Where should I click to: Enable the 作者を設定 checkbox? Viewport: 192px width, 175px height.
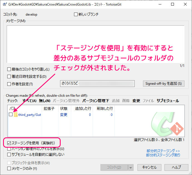tap(9, 84)
